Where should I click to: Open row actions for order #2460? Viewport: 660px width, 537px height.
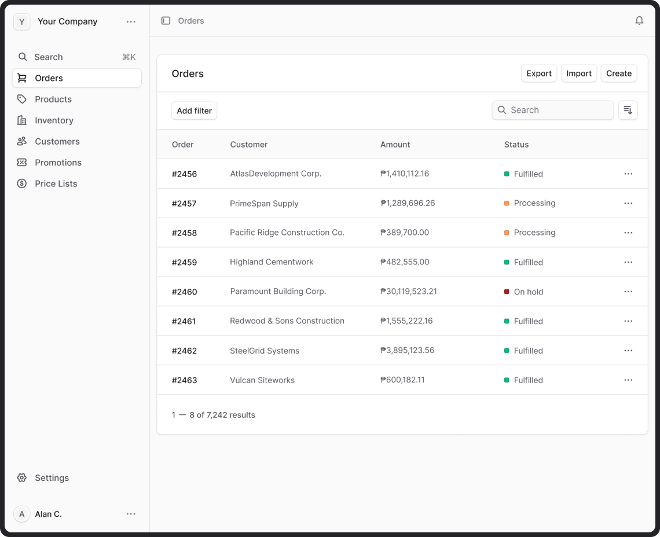(628, 292)
